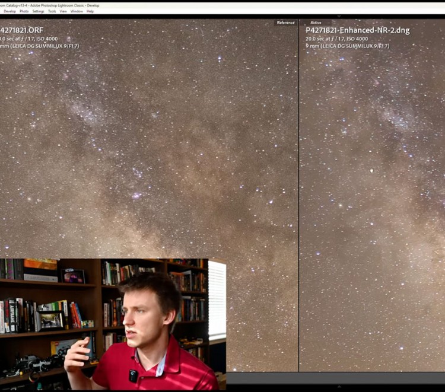Open the Photo menu
This screenshot has height=392, width=445.
(24, 11)
